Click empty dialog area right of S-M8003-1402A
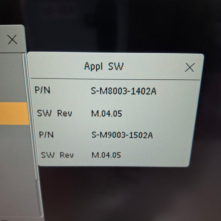The image size is (221, 221). pyautogui.click(x=177, y=91)
